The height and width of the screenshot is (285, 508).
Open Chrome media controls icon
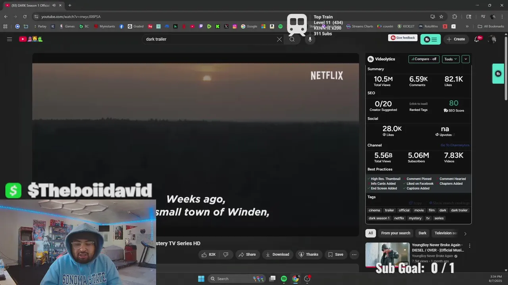pos(483,17)
